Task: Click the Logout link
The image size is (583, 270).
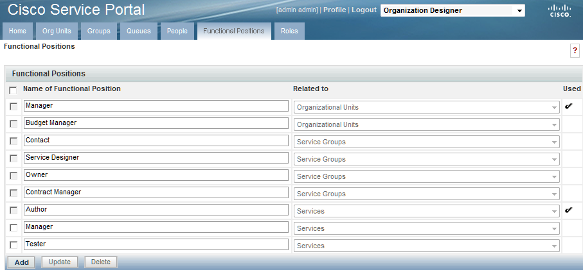Action: pyautogui.click(x=364, y=10)
